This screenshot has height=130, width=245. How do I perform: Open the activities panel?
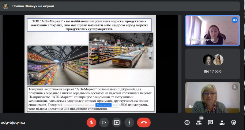click(x=222, y=123)
